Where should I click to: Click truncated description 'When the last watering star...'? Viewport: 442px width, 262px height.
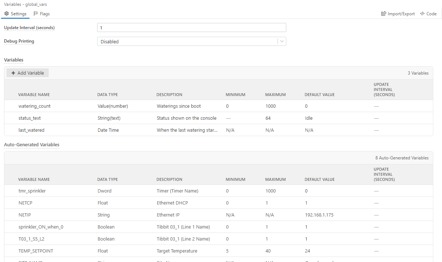click(187, 130)
